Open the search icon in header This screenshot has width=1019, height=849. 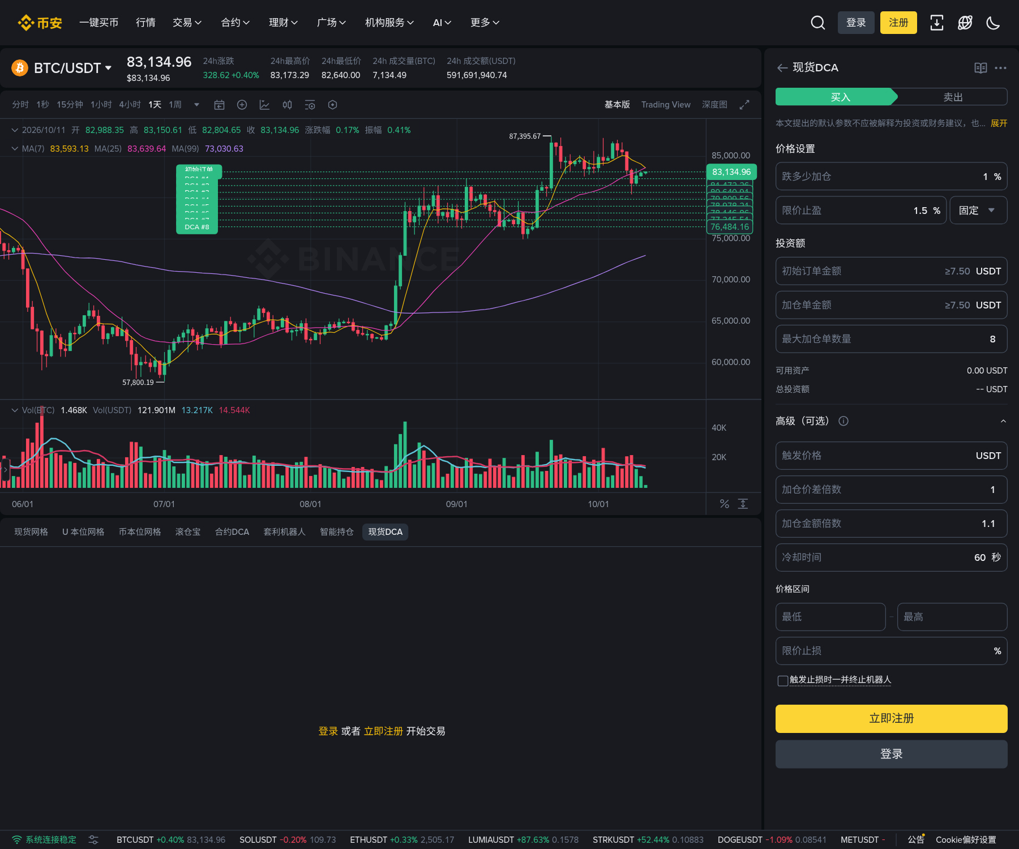click(x=817, y=23)
